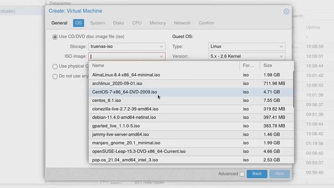
Task: Go to the Disks tab
Action: pyautogui.click(x=118, y=23)
